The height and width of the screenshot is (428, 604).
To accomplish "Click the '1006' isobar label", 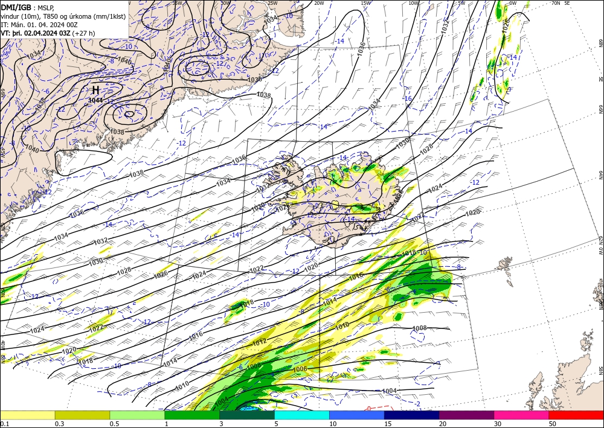I will 300,369.
